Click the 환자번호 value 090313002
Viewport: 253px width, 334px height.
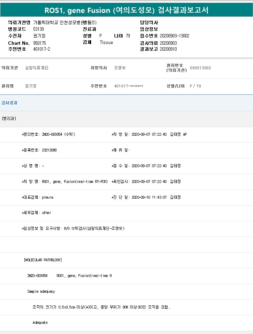tap(200, 68)
